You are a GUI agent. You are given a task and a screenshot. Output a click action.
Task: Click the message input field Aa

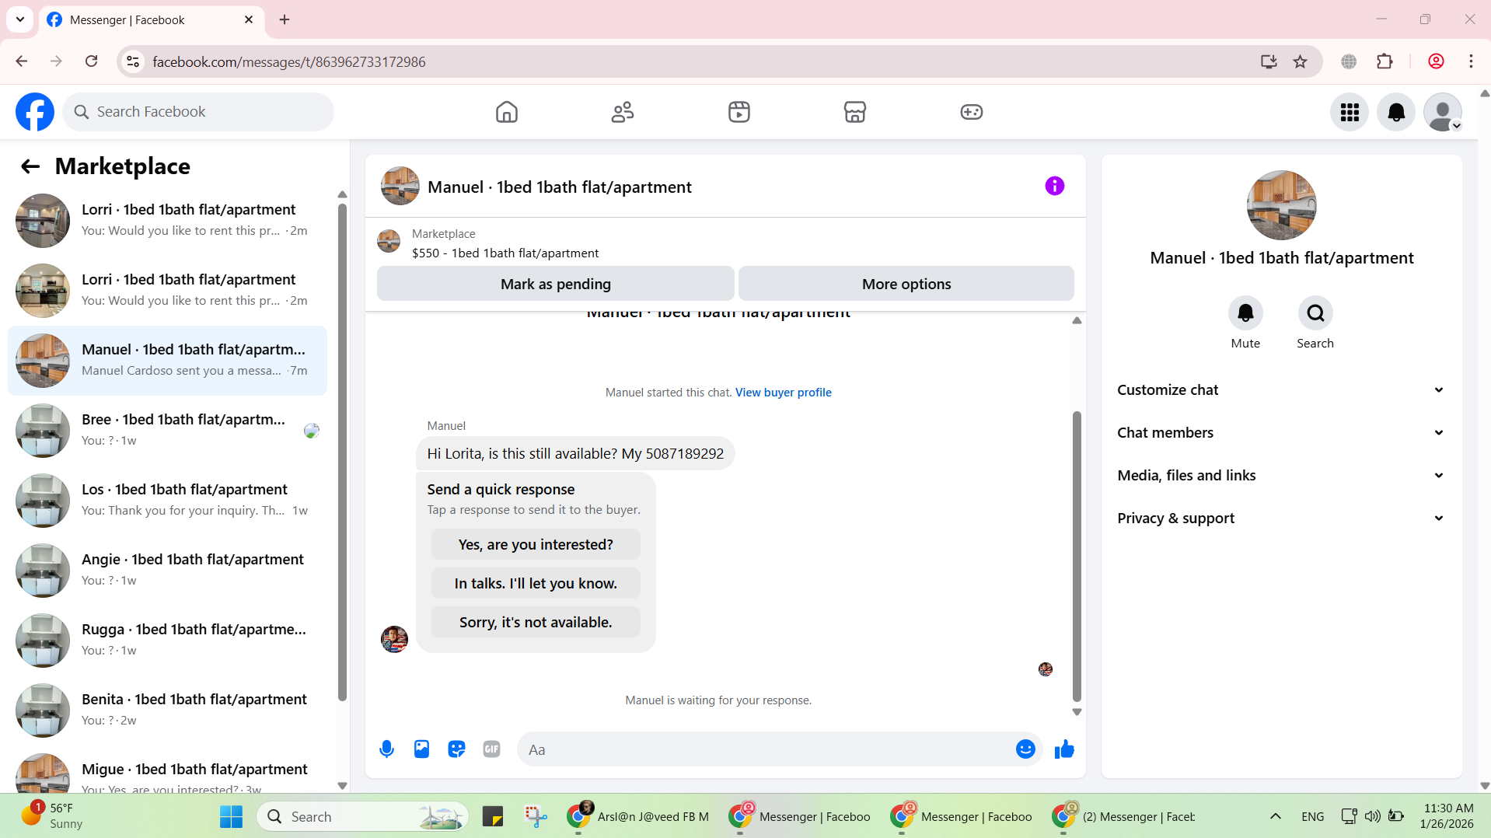766,749
